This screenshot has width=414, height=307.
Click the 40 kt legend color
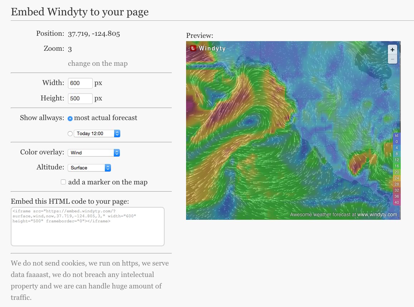click(x=396, y=203)
